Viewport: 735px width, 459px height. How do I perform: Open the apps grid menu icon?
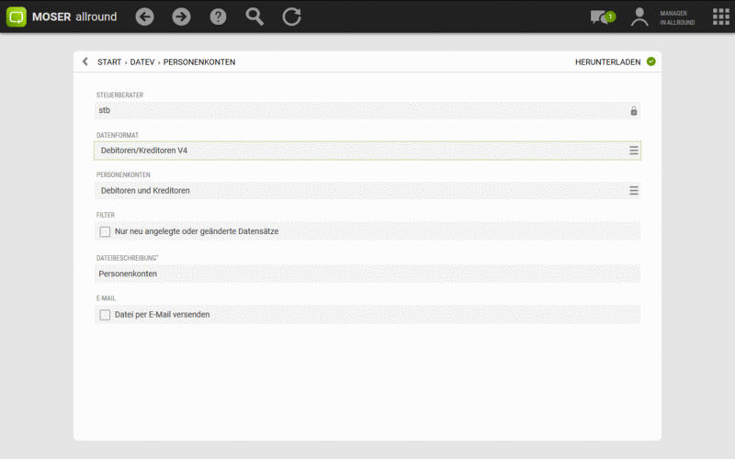point(721,17)
